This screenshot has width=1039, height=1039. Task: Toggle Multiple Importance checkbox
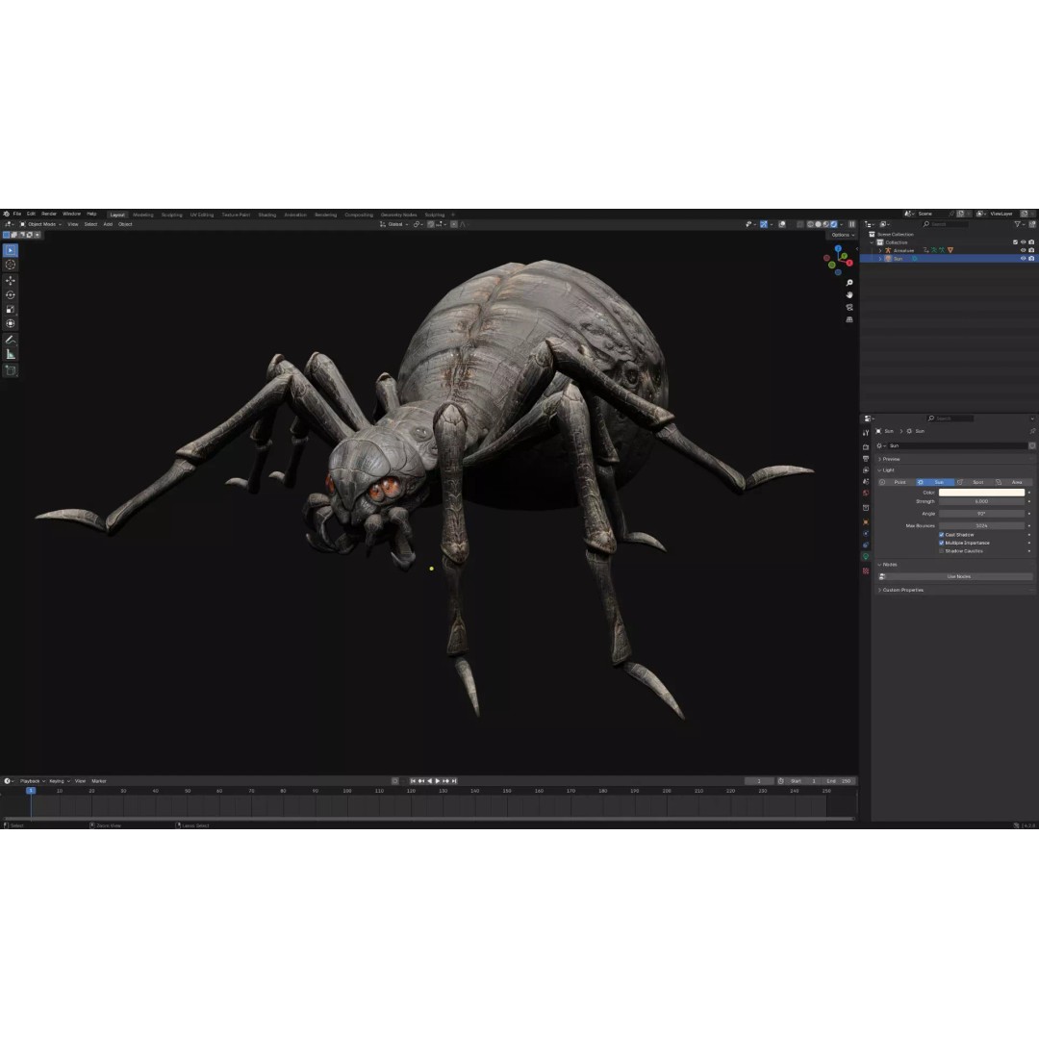941,543
